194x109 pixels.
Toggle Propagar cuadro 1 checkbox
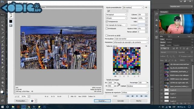179,56
